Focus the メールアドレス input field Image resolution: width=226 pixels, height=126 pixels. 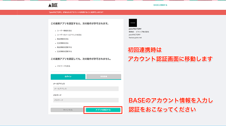[x=86, y=89]
